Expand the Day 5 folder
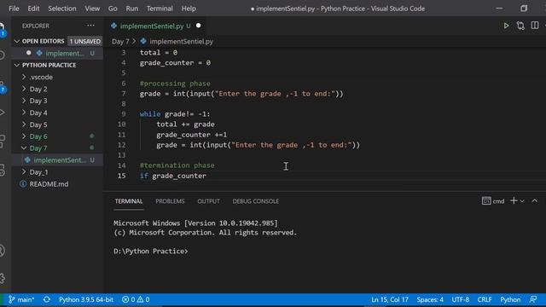Image resolution: width=546 pixels, height=307 pixels. [24, 125]
